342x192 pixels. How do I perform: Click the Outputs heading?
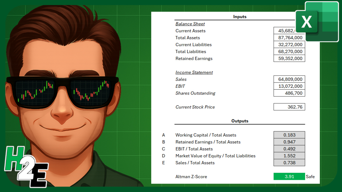pyautogui.click(x=240, y=121)
